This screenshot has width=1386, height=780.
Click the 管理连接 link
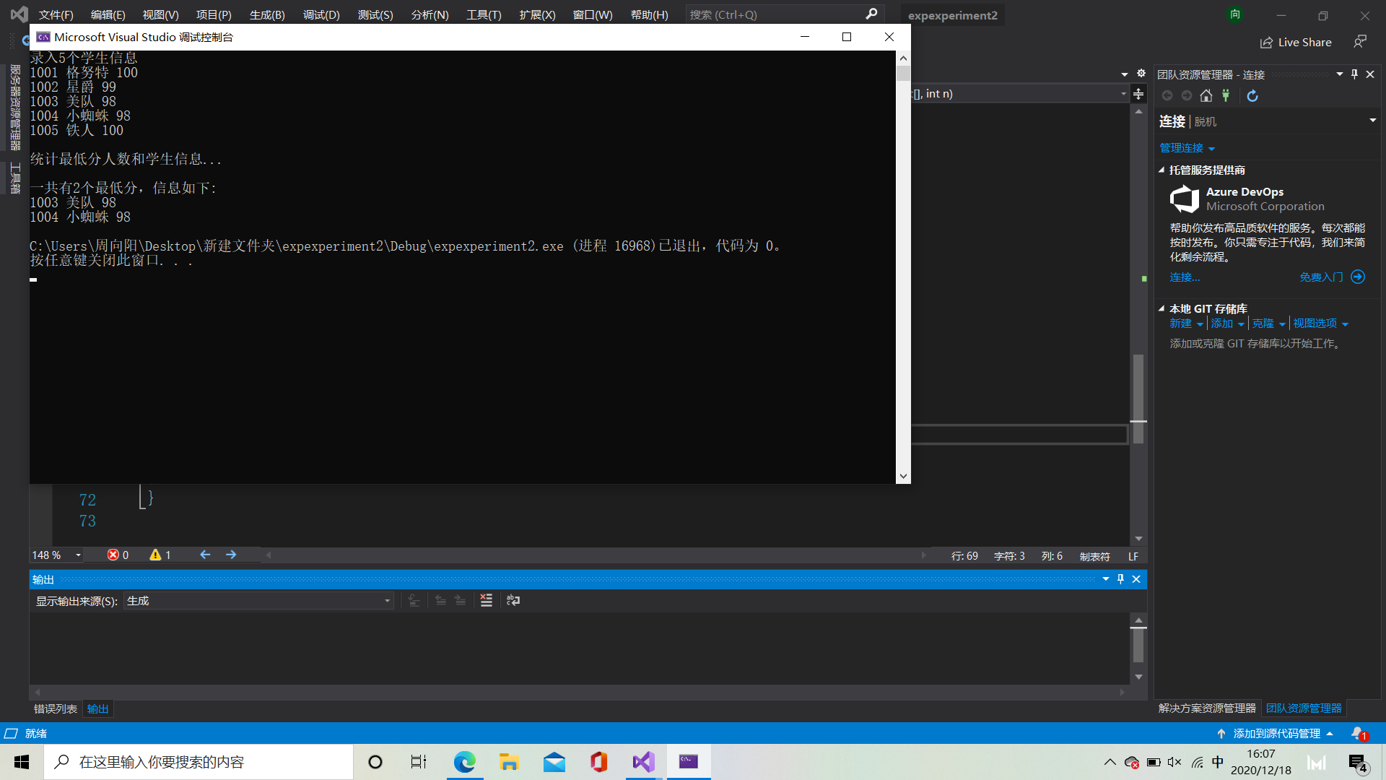point(1182,148)
